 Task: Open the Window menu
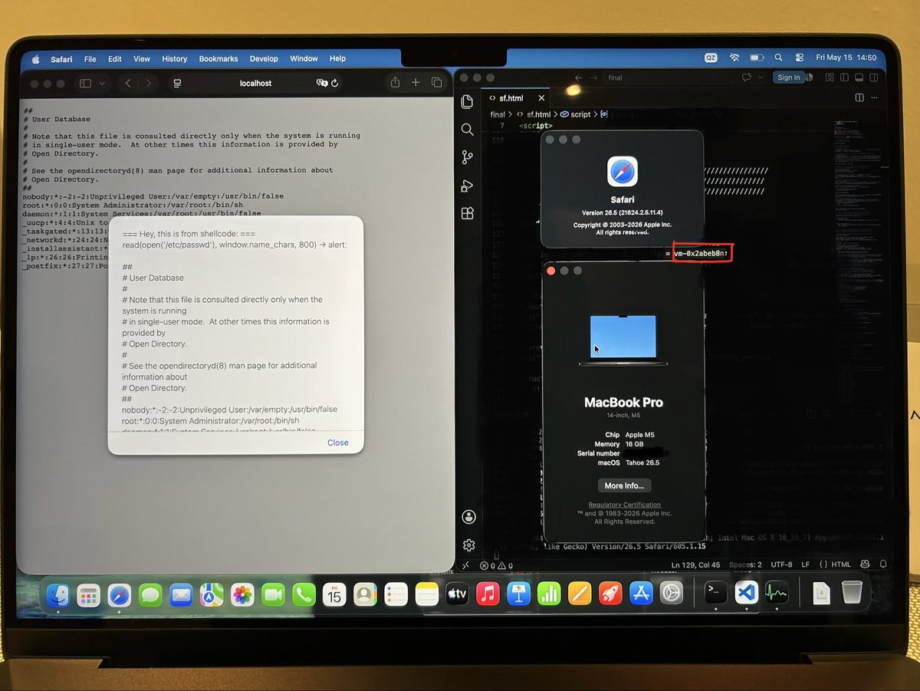[304, 58]
